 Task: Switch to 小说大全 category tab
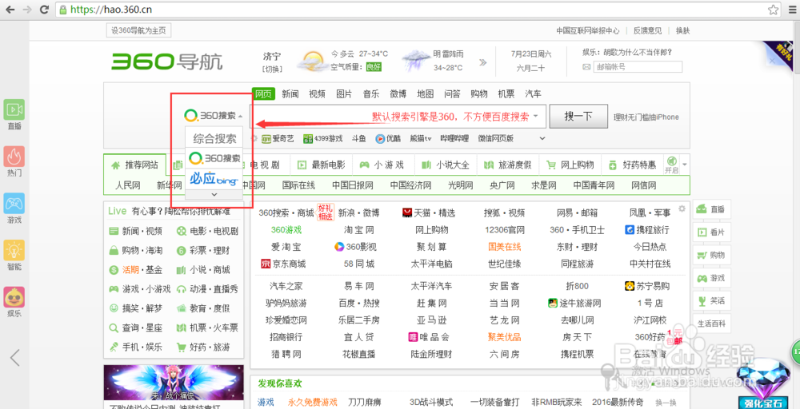click(446, 165)
